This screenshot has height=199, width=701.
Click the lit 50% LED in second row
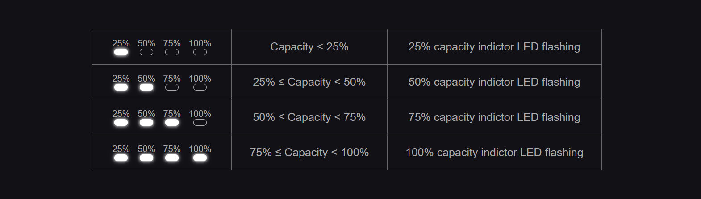click(146, 87)
